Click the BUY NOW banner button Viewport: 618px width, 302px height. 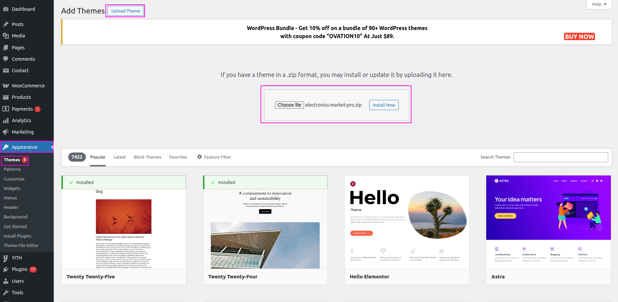click(579, 36)
